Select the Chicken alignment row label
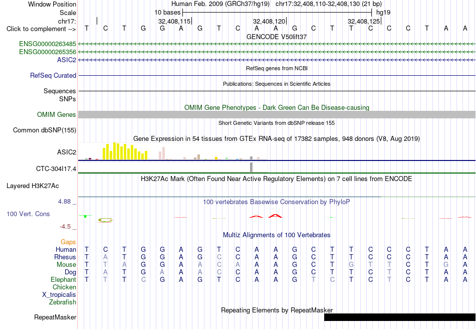This screenshot has height=329, width=476. point(64,287)
